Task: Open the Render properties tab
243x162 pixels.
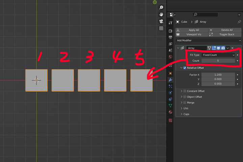Action: [x=170, y=31]
